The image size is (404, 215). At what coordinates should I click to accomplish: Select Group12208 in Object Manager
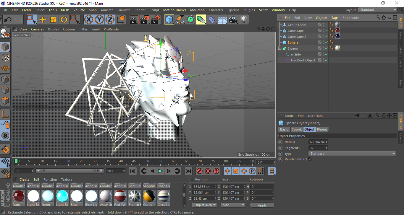click(297, 25)
